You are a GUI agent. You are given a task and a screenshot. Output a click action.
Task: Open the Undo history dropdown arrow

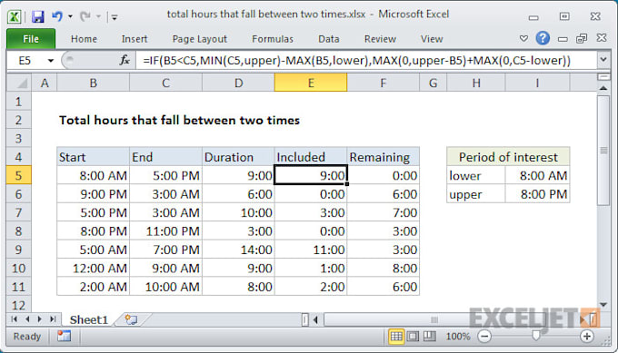click(70, 16)
